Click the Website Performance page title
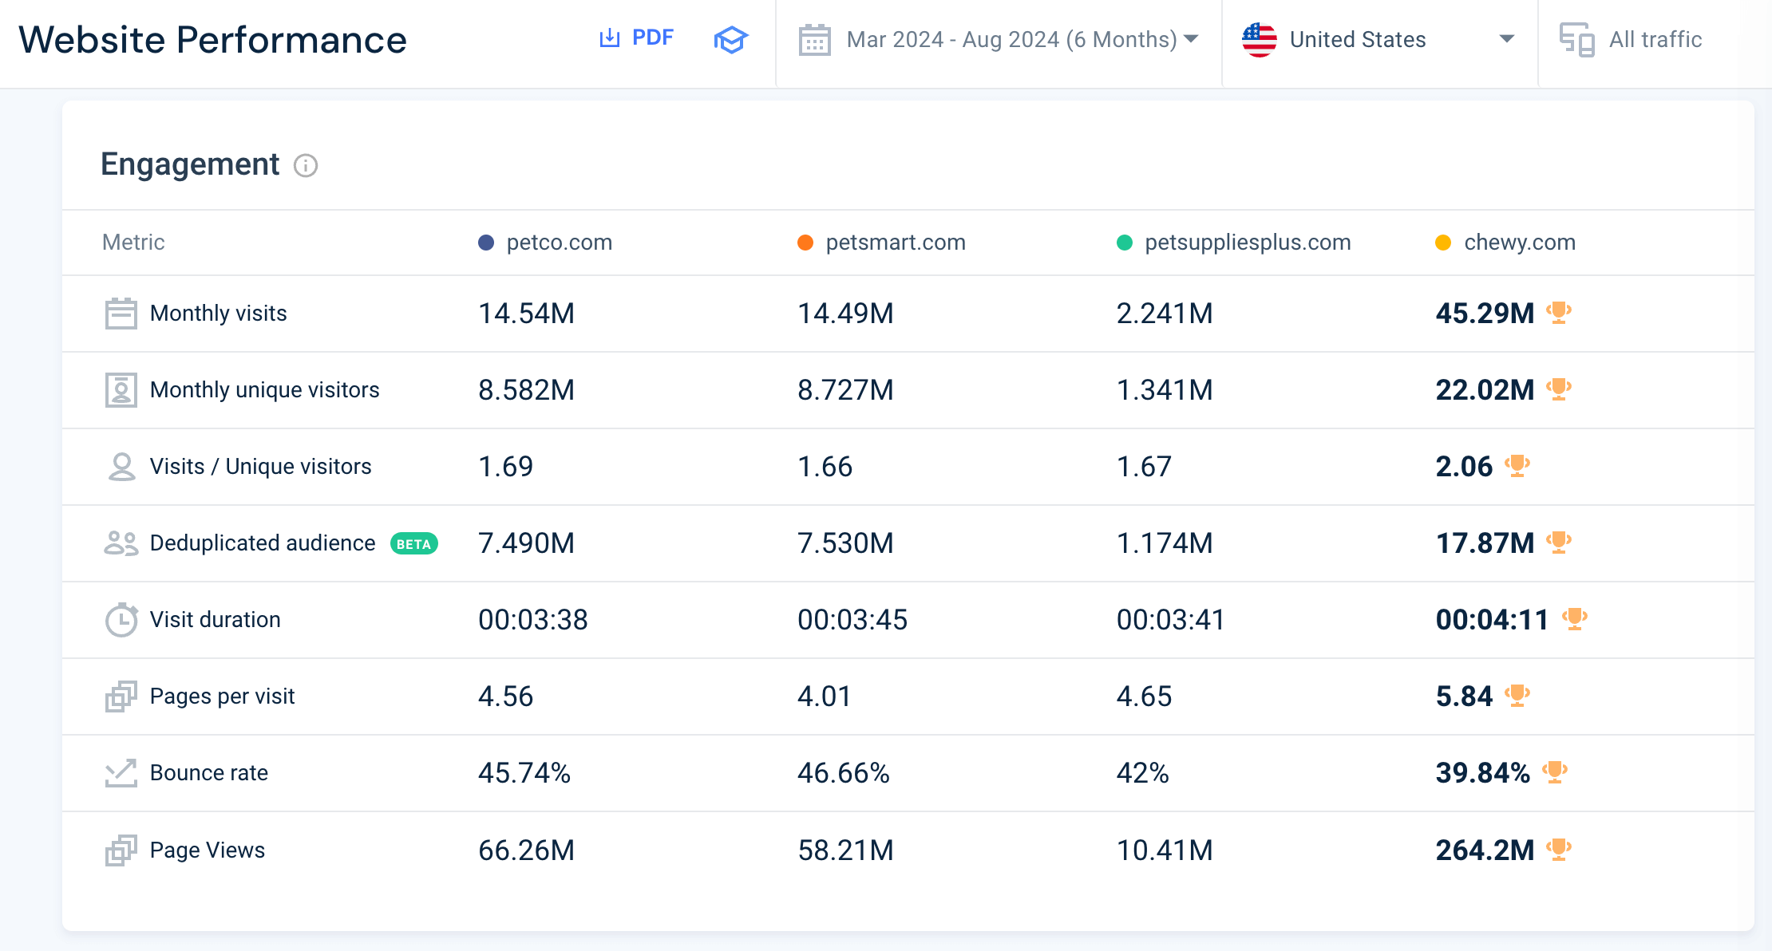This screenshot has height=951, width=1772. [212, 40]
